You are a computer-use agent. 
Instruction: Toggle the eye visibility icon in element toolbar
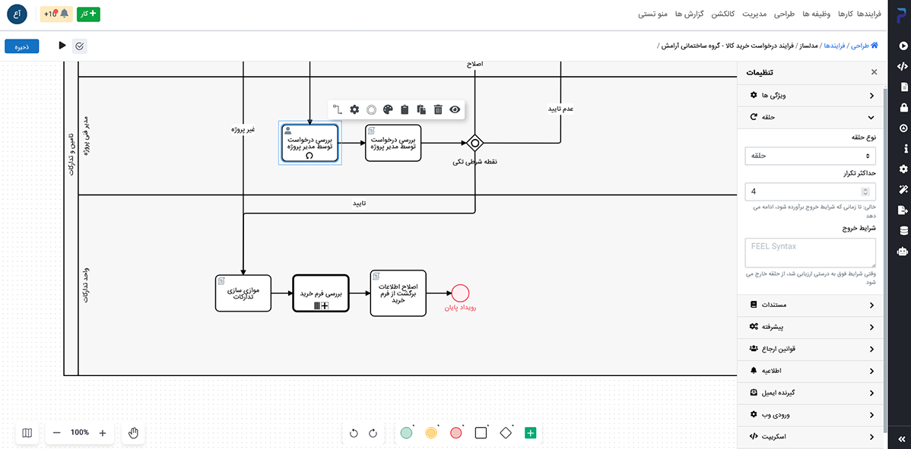point(455,109)
